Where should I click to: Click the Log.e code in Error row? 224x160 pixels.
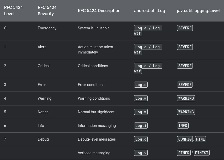tap(141, 84)
